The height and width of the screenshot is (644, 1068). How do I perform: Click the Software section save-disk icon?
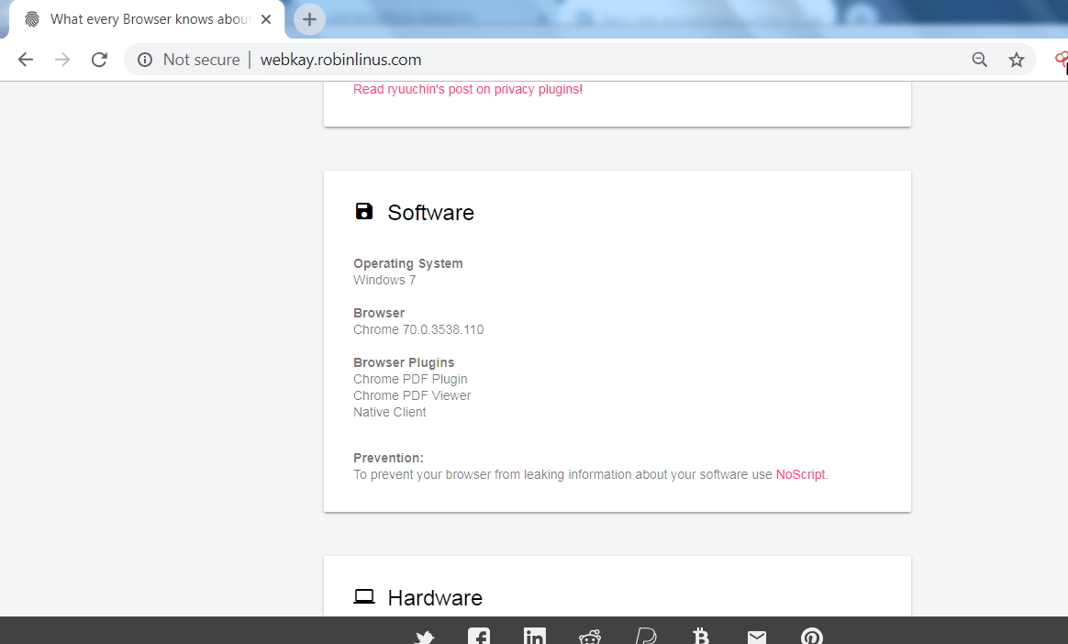pos(364,211)
